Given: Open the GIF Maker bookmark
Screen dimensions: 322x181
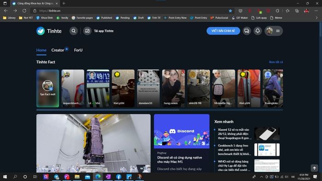Looking at the screenshot, I should (x=240, y=18).
